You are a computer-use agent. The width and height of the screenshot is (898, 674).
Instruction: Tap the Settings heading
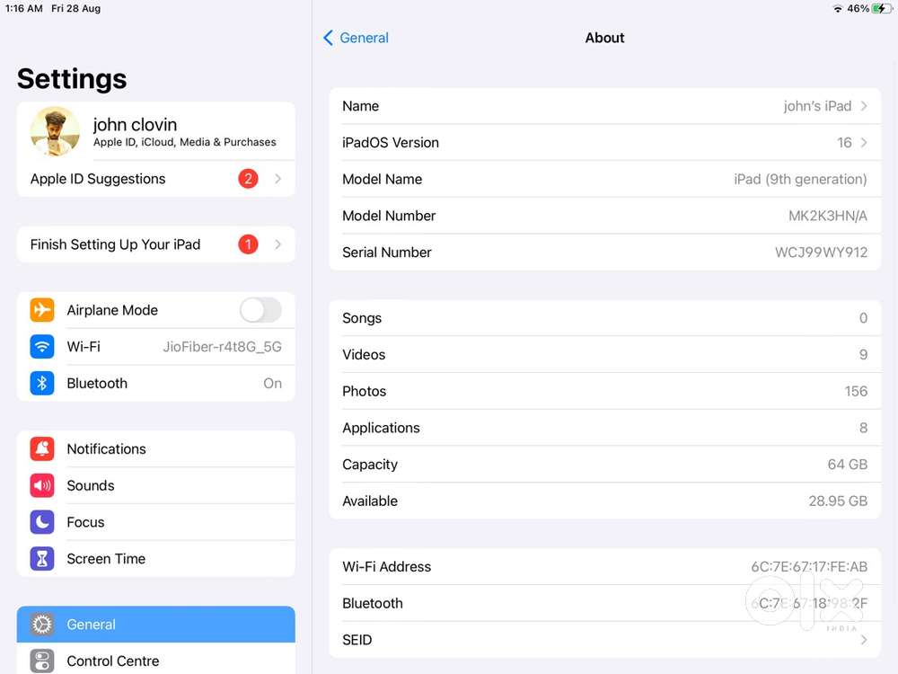[72, 79]
